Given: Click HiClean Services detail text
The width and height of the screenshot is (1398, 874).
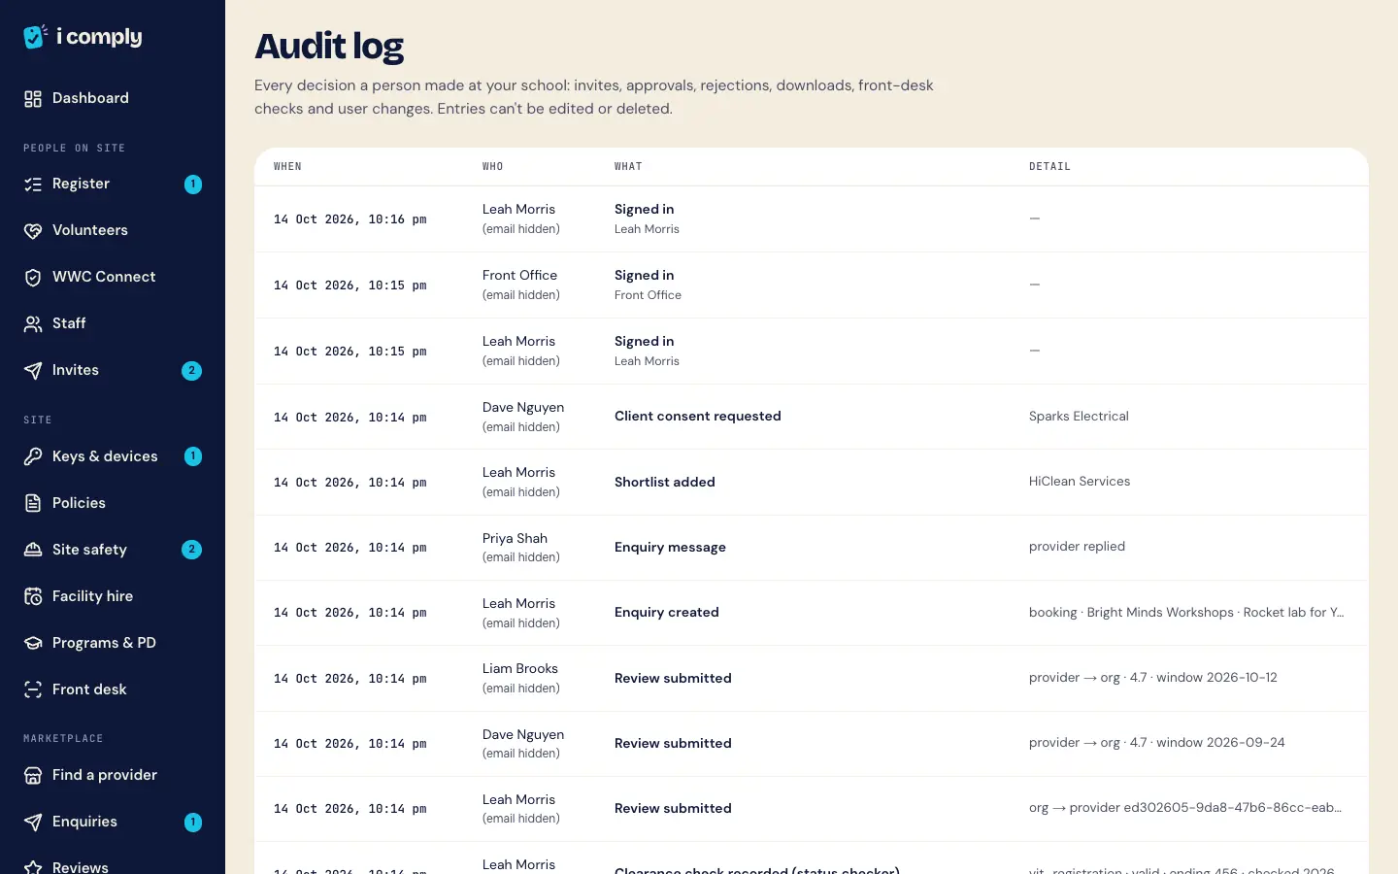Looking at the screenshot, I should (x=1080, y=482).
